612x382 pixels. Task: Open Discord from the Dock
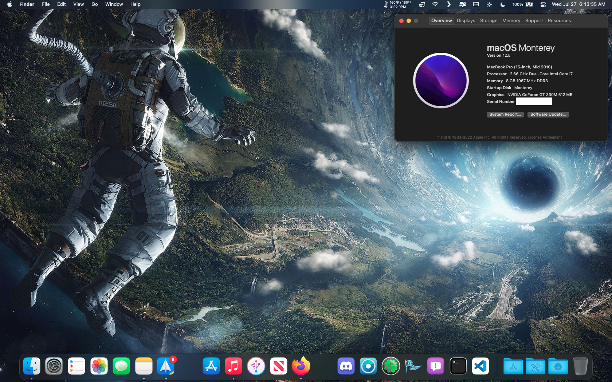tap(346, 366)
